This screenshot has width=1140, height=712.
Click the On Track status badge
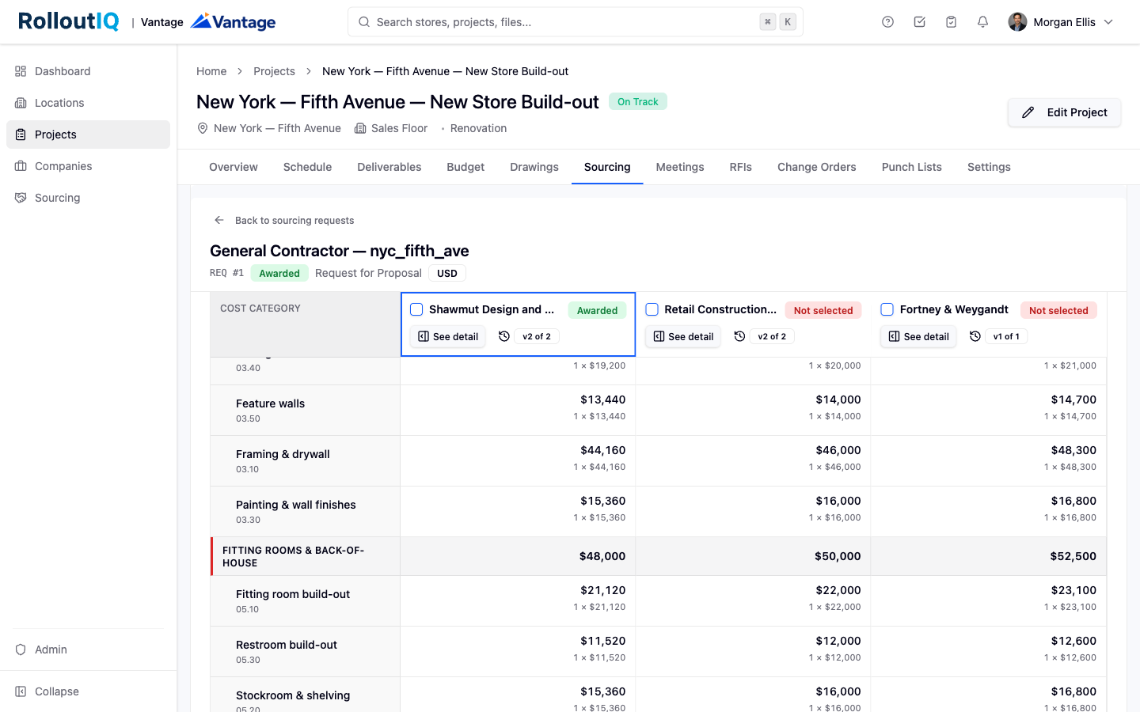(x=638, y=101)
